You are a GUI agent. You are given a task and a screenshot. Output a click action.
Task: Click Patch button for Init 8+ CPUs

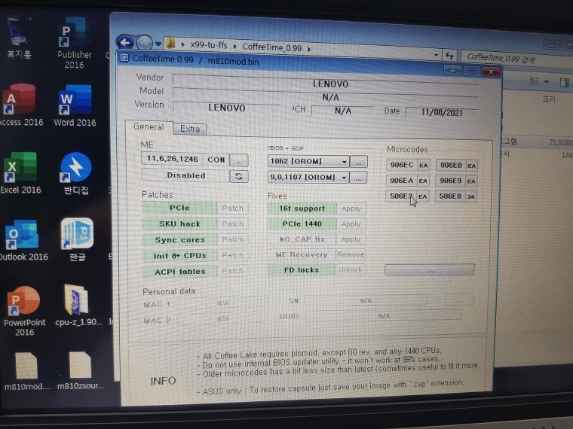point(232,255)
